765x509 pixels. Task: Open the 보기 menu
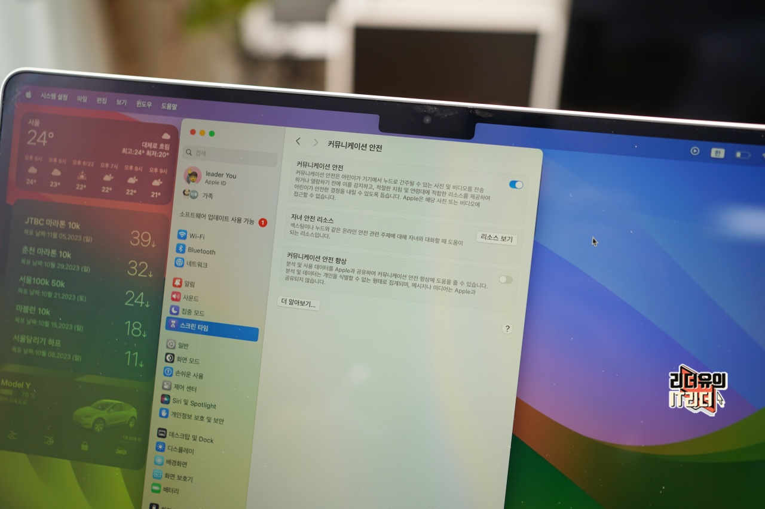pos(121,103)
